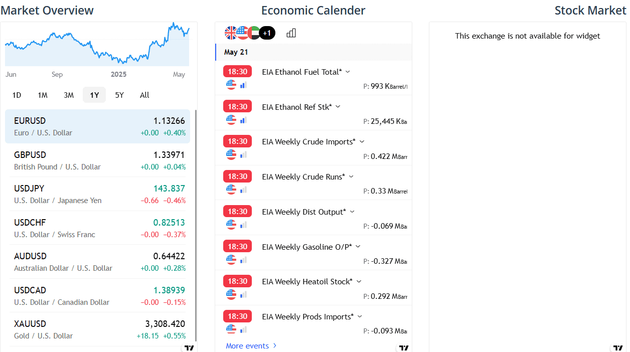Image resolution: width=630 pixels, height=352 pixels.
Task: Expand the EIA Ethanol Fuel Total event
Action: tap(348, 72)
